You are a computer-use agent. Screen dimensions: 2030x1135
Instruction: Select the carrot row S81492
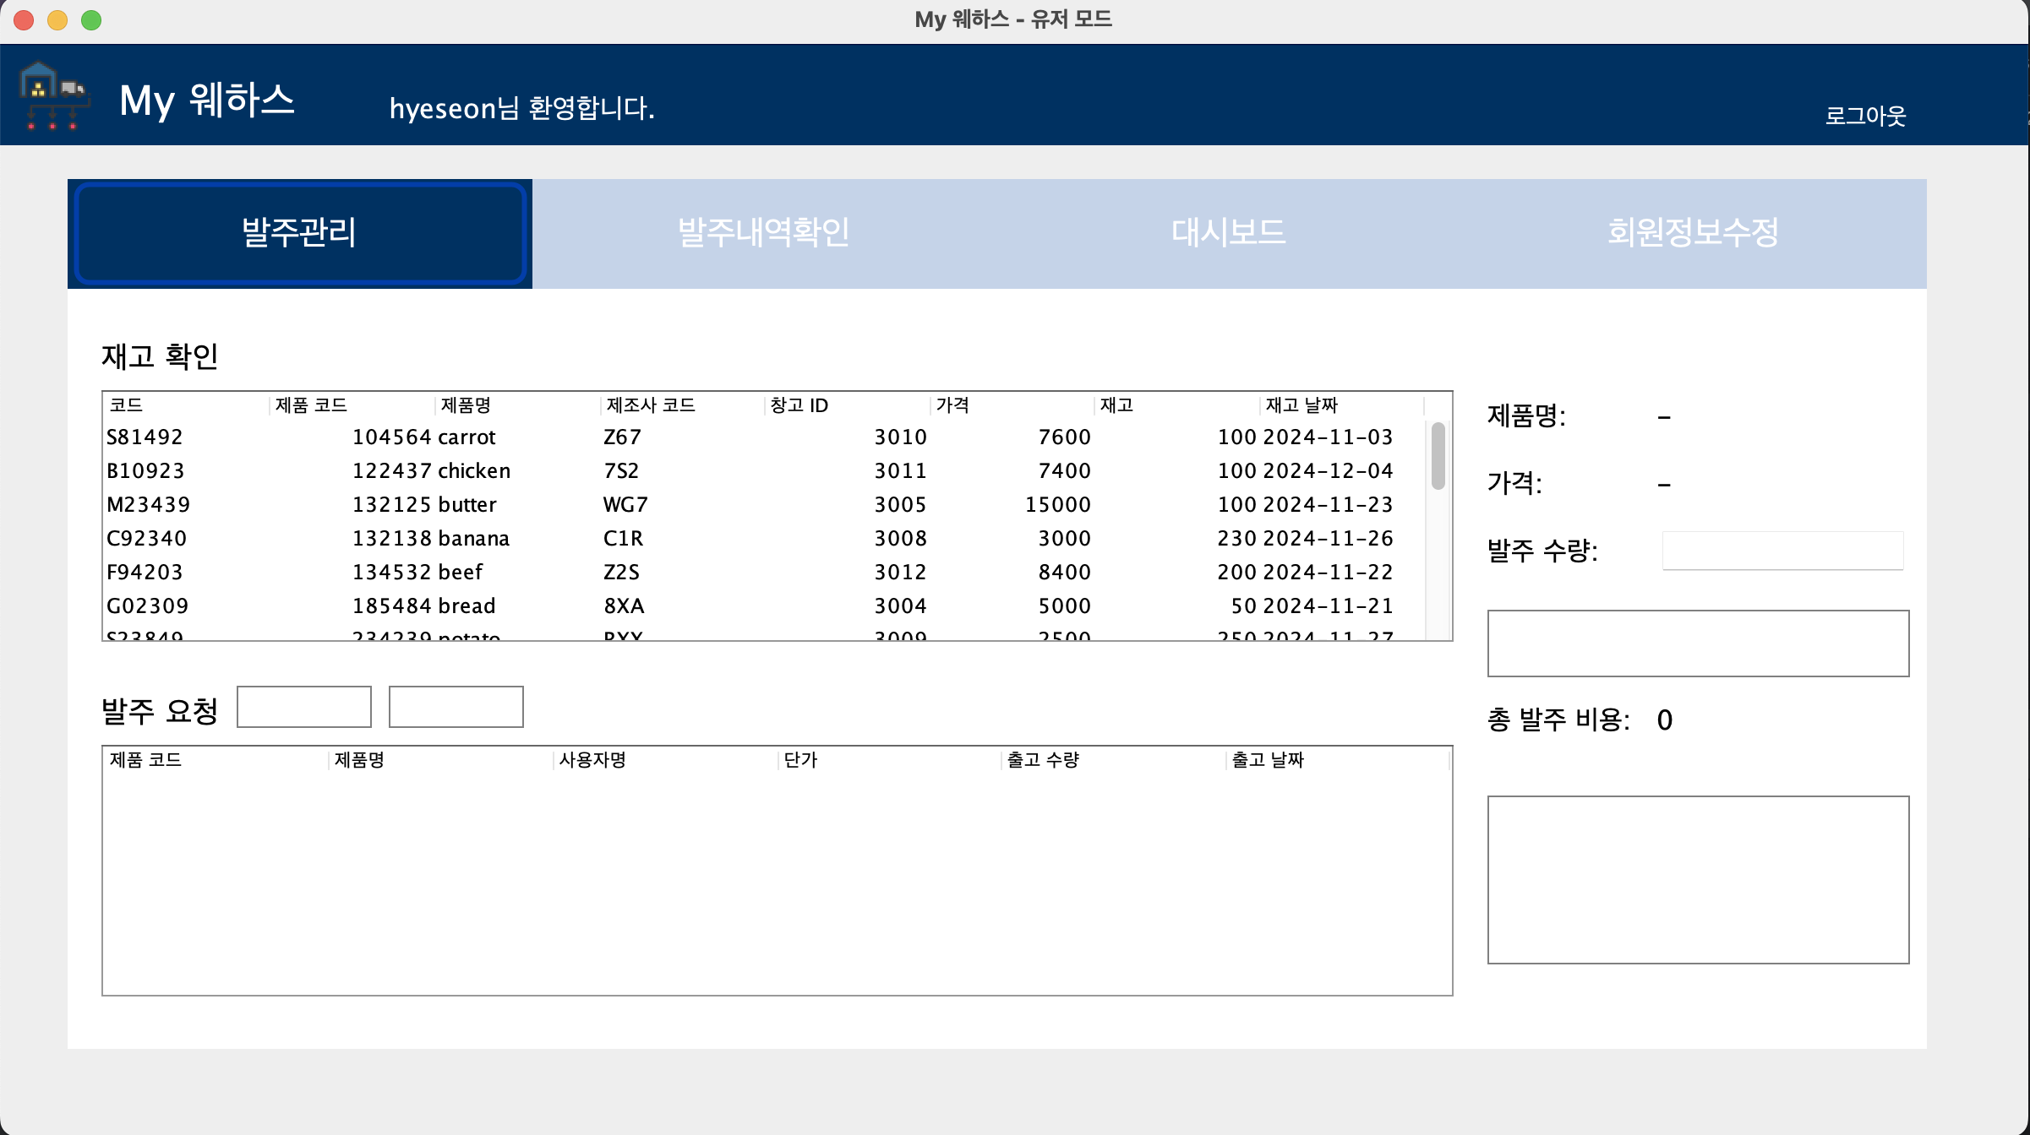[x=764, y=437]
